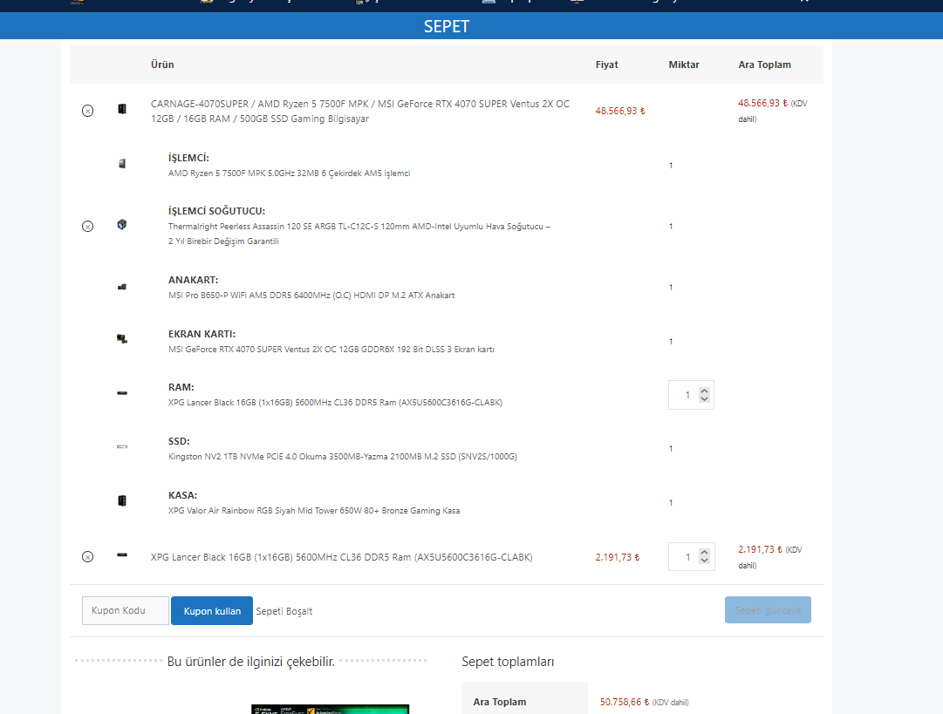This screenshot has height=714, width=943.
Task: Click the SEPET page title
Action: pyautogui.click(x=447, y=26)
